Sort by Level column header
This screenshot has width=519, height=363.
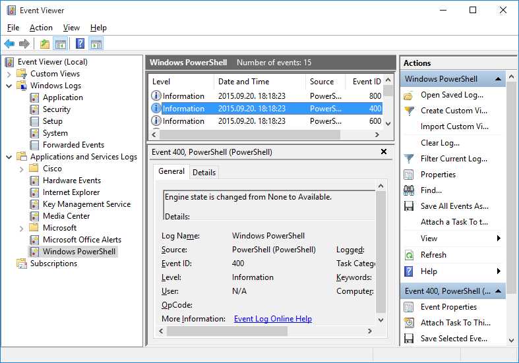click(181, 82)
